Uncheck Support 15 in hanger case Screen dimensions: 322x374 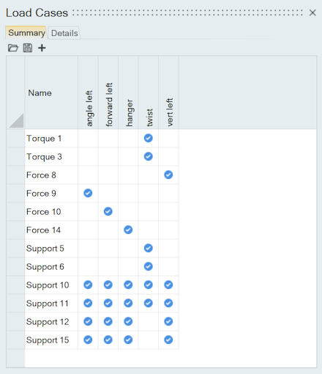point(128,340)
